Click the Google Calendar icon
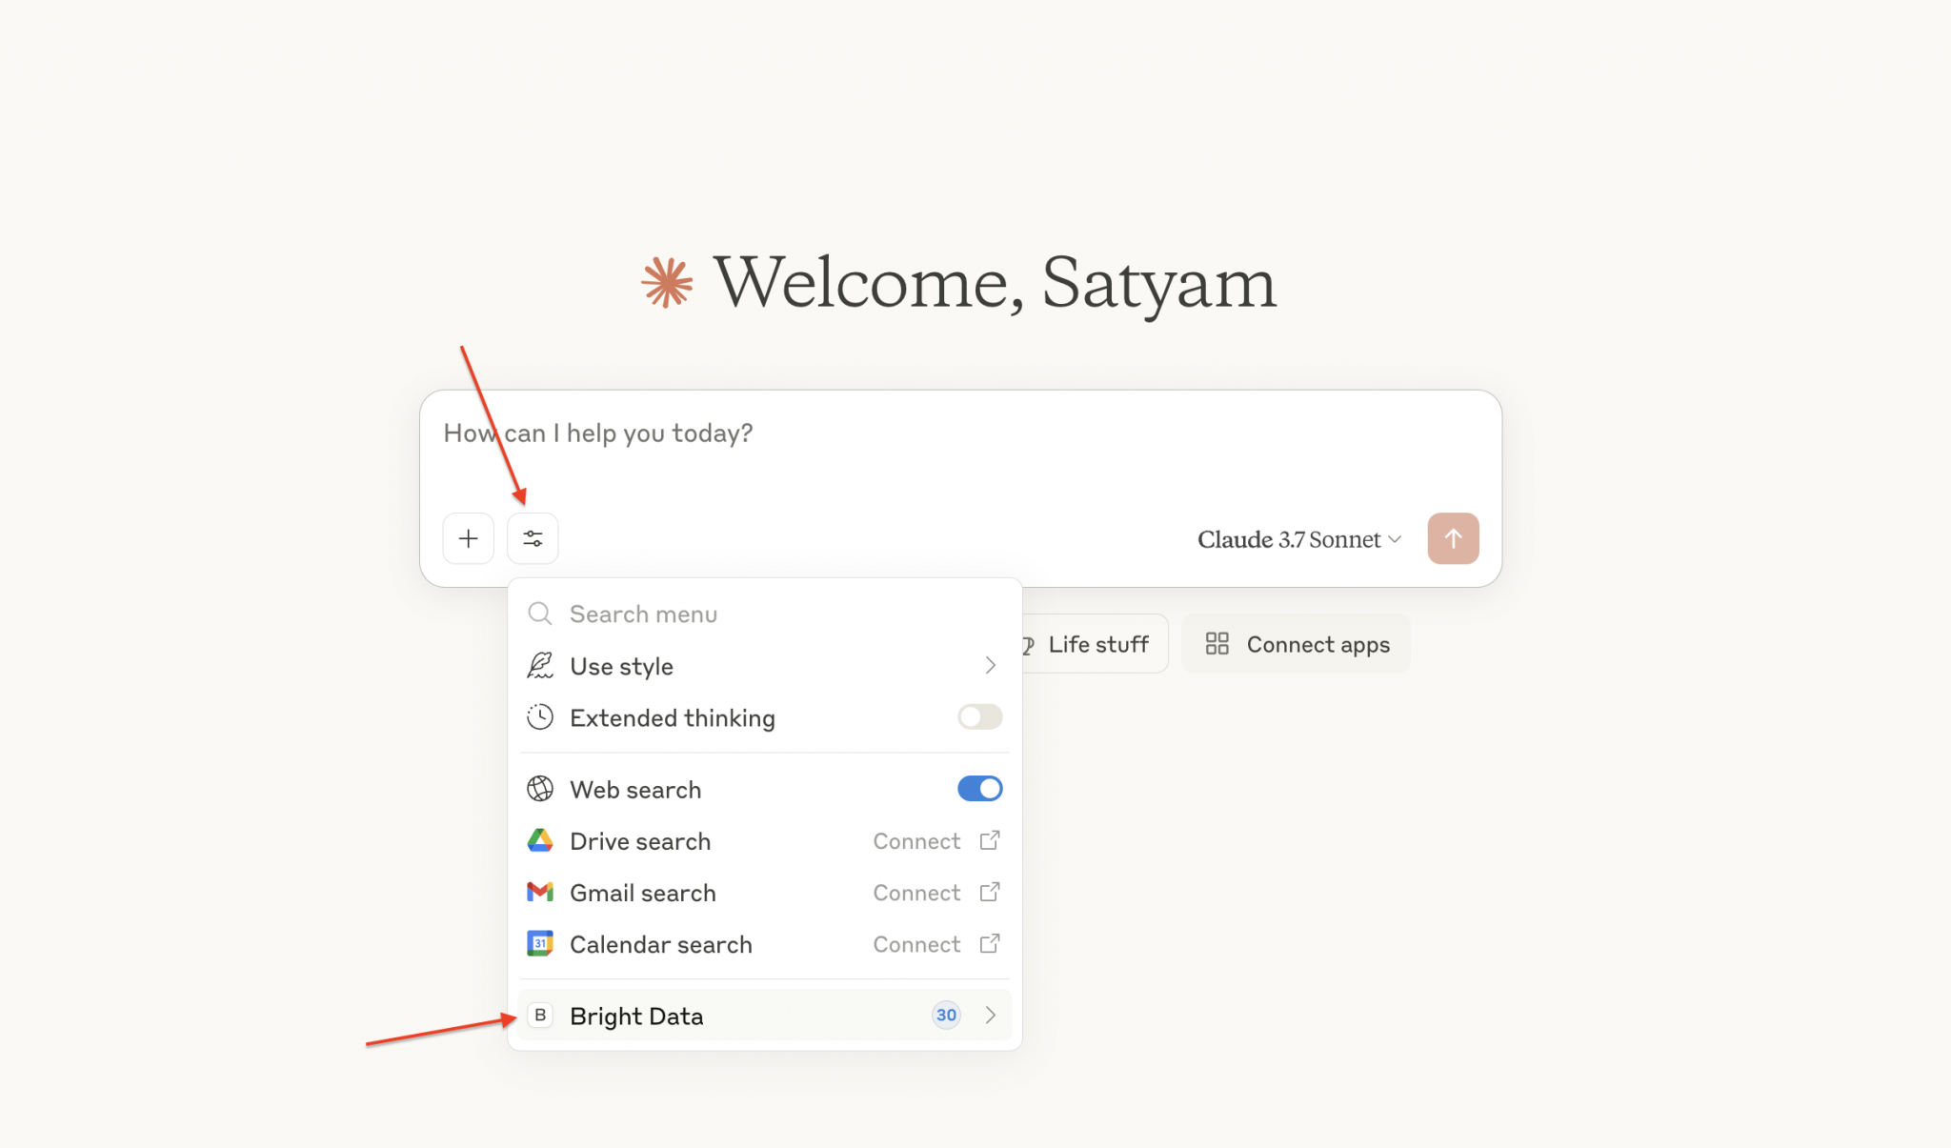The image size is (1951, 1148). tap(540, 943)
